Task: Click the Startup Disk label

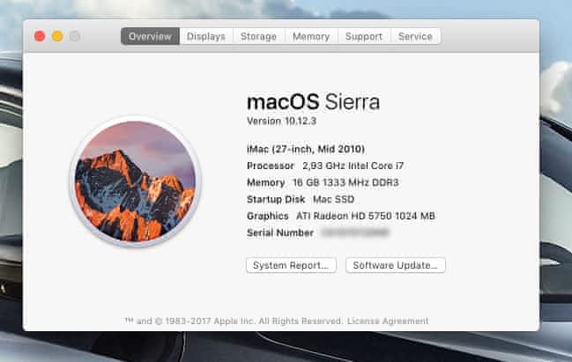Action: [276, 199]
